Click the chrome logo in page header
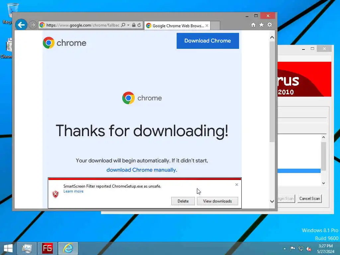The image size is (340, 255). point(64,43)
